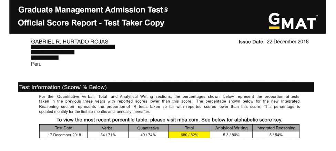
Task: Click the Quantitative score 49 / 74% cell
Action: [148, 135]
